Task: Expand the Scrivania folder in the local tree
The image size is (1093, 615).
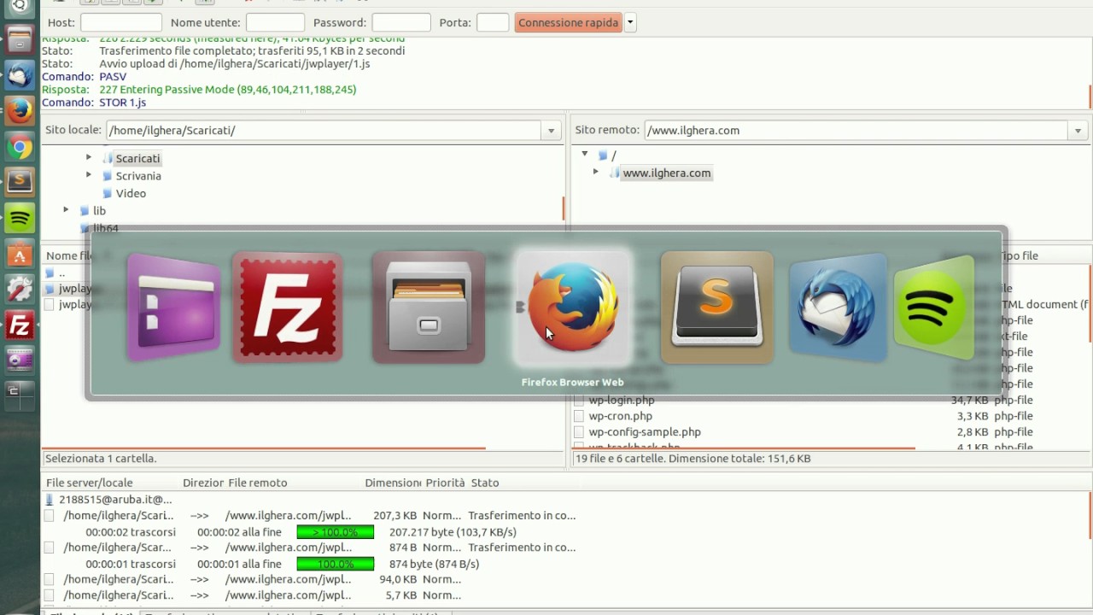Action: (x=88, y=175)
